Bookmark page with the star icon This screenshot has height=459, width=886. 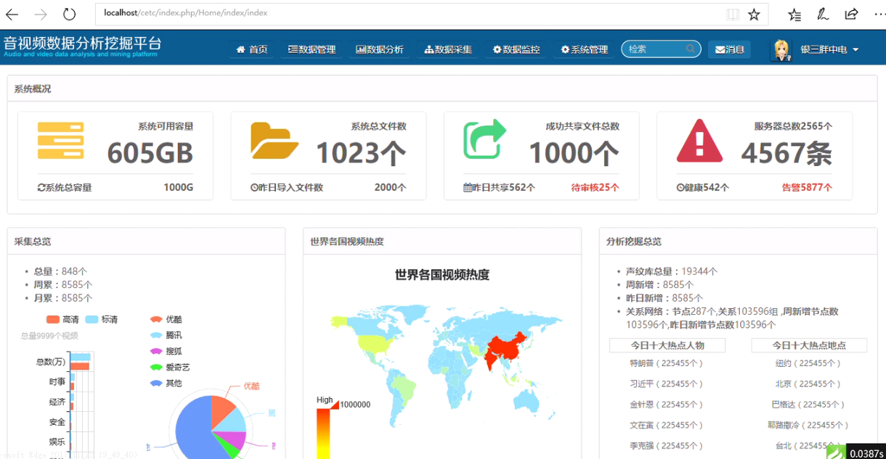coord(754,14)
